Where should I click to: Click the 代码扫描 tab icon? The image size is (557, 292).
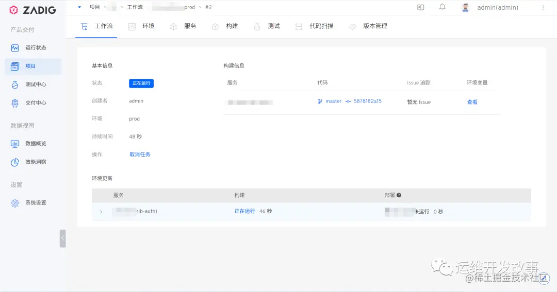(x=299, y=27)
